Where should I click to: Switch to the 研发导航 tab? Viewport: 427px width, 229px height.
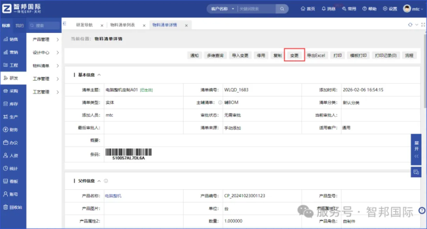pos(84,25)
